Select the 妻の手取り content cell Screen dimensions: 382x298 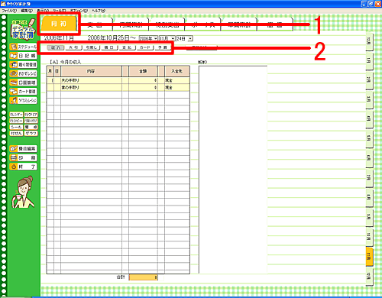[91, 87]
